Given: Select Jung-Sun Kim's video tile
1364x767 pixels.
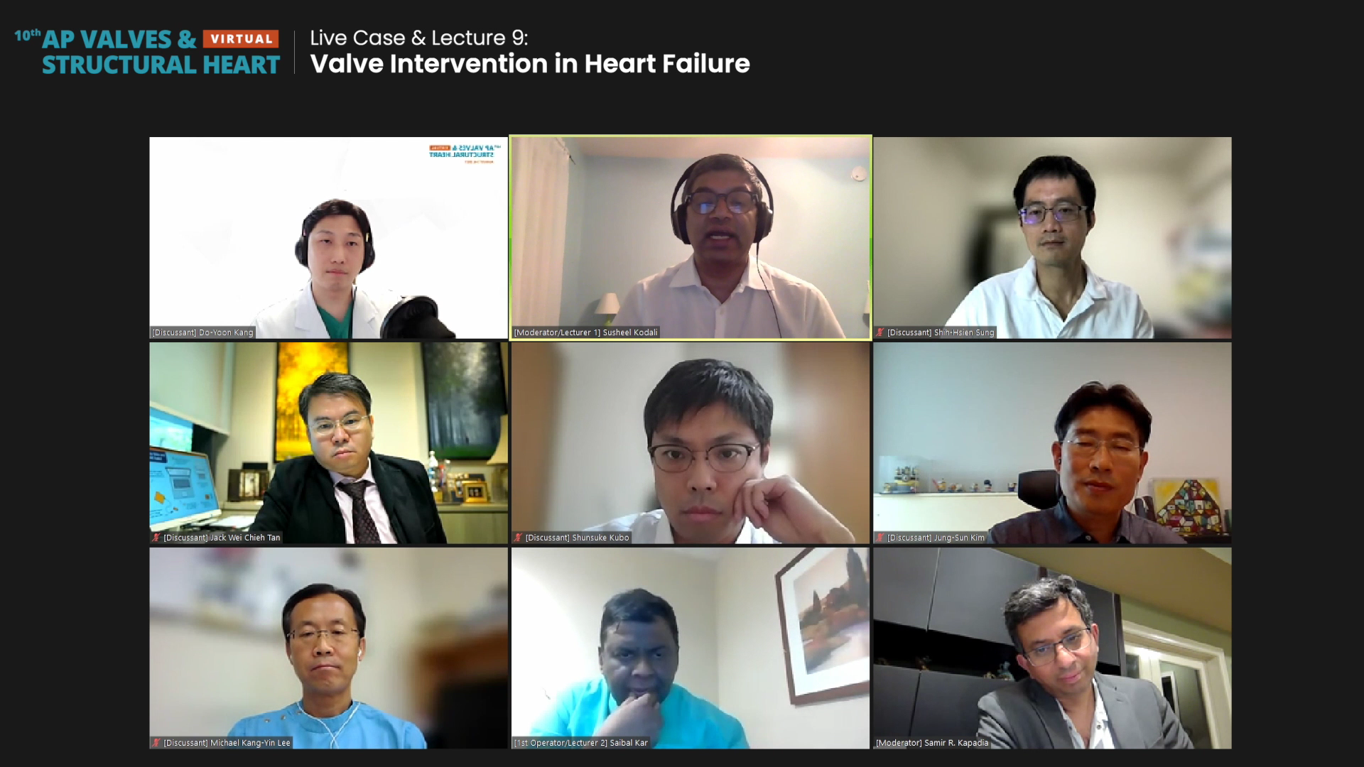Looking at the screenshot, I should pyautogui.click(x=1052, y=443).
